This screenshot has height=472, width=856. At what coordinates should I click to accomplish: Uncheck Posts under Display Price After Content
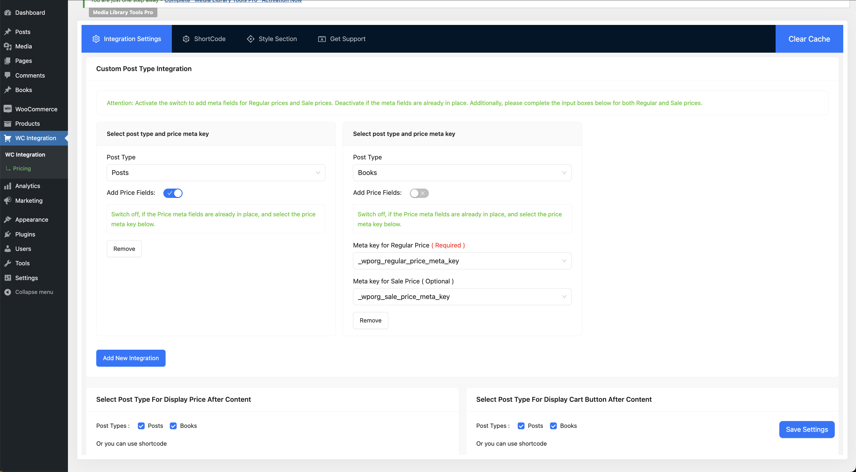141,426
